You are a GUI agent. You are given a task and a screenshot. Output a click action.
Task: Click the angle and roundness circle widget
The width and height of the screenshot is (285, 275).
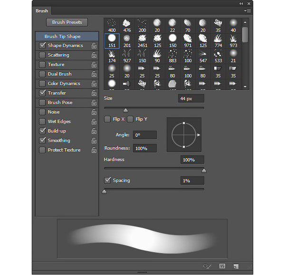tap(184, 135)
